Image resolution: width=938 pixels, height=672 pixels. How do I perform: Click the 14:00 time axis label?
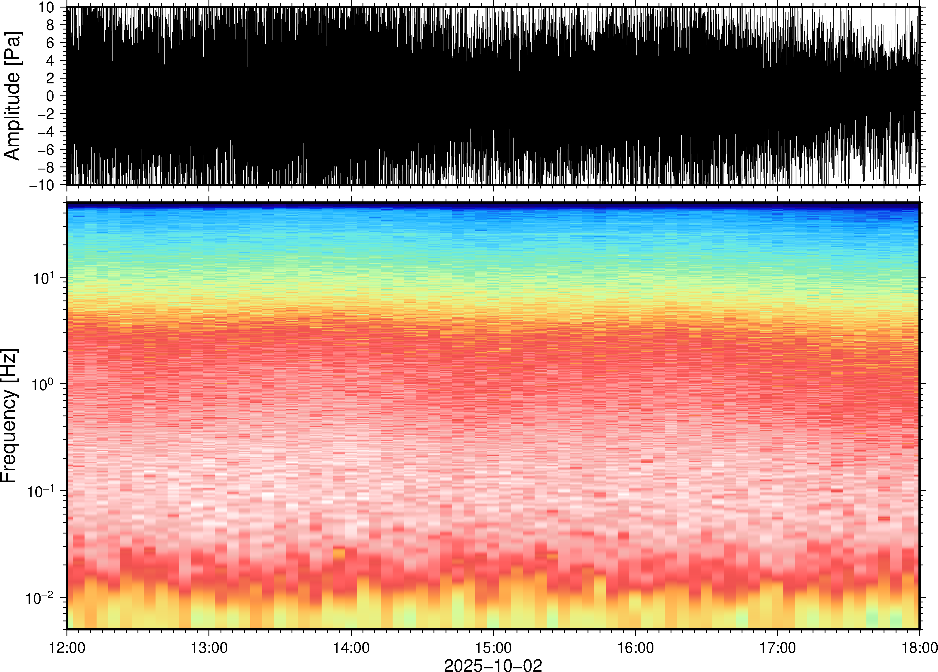click(351, 648)
